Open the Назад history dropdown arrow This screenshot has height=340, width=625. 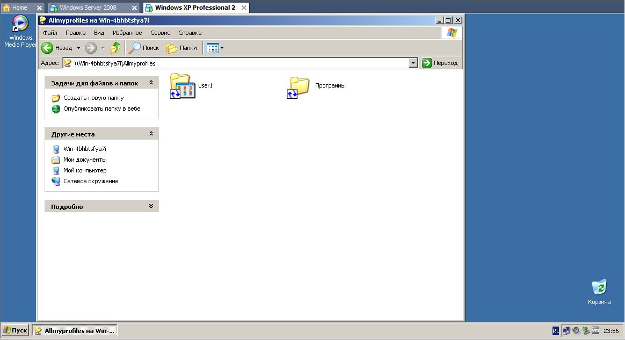(x=78, y=48)
